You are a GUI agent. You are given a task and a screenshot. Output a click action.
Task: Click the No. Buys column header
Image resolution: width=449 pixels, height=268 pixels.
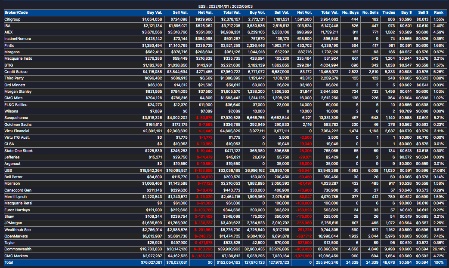pyautogui.click(x=350, y=12)
